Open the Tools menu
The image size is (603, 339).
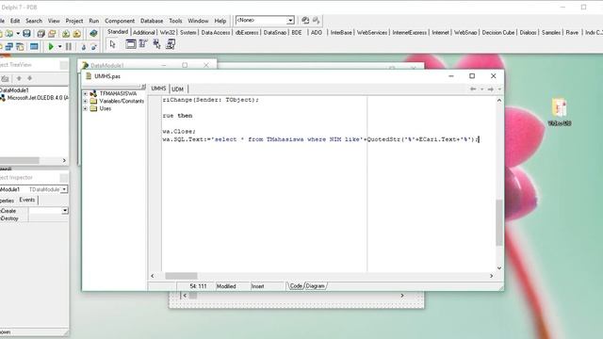(x=175, y=21)
